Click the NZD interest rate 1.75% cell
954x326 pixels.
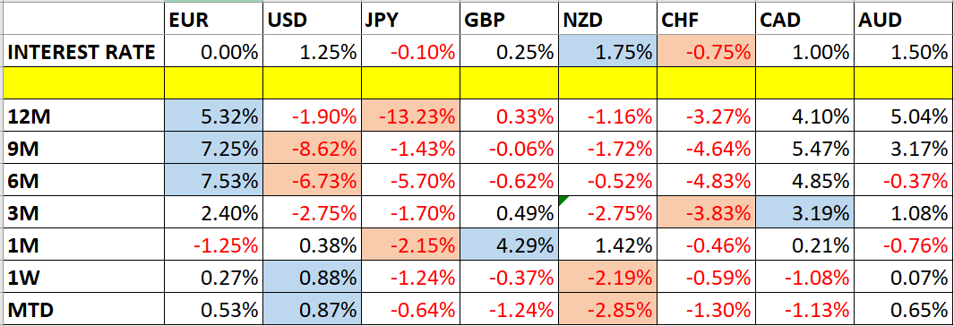(607, 52)
